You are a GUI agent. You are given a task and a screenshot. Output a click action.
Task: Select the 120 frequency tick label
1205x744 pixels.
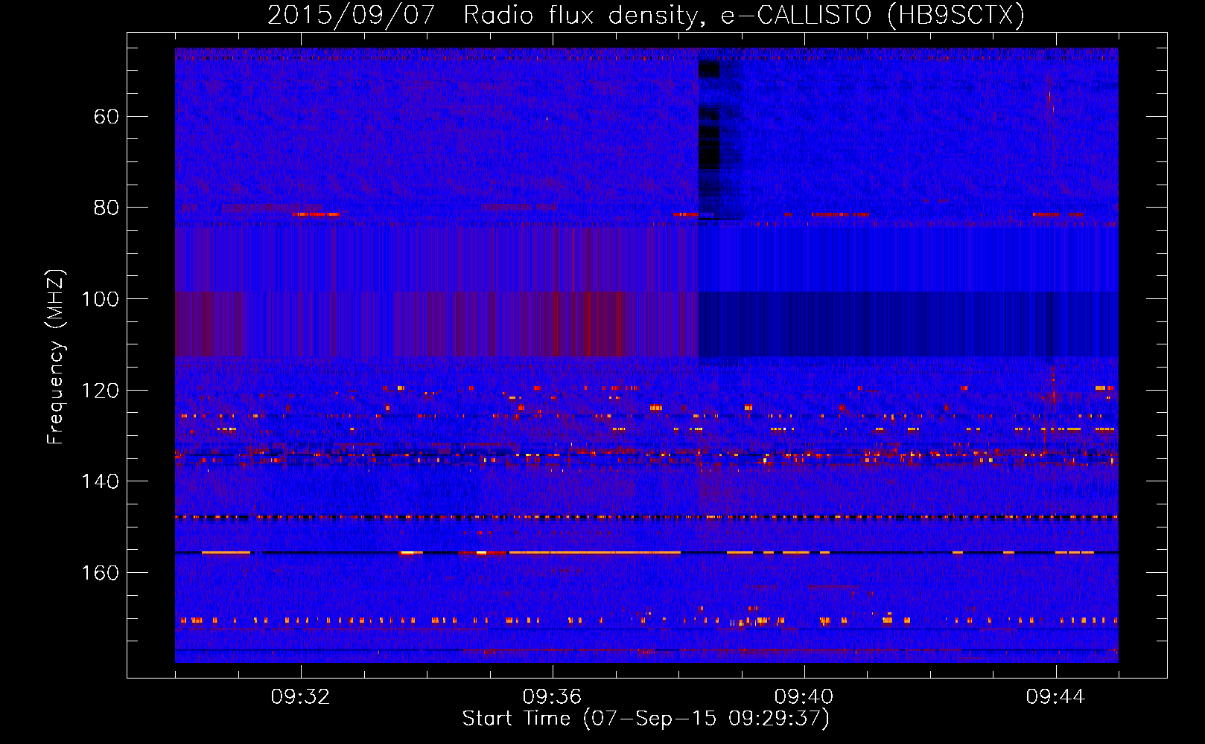click(x=100, y=391)
